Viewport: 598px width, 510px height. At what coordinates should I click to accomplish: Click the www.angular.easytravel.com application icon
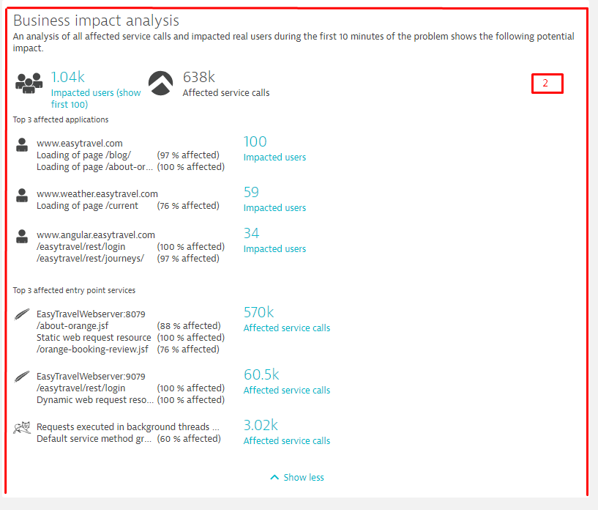(21, 237)
